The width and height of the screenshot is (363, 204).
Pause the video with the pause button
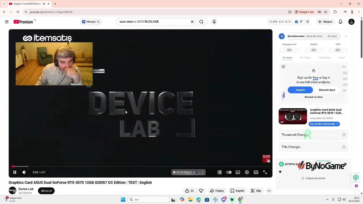[15, 172]
